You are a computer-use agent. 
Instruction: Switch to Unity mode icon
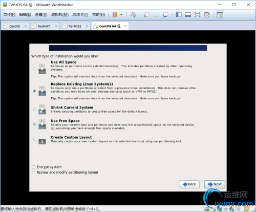pyautogui.click(x=207, y=14)
